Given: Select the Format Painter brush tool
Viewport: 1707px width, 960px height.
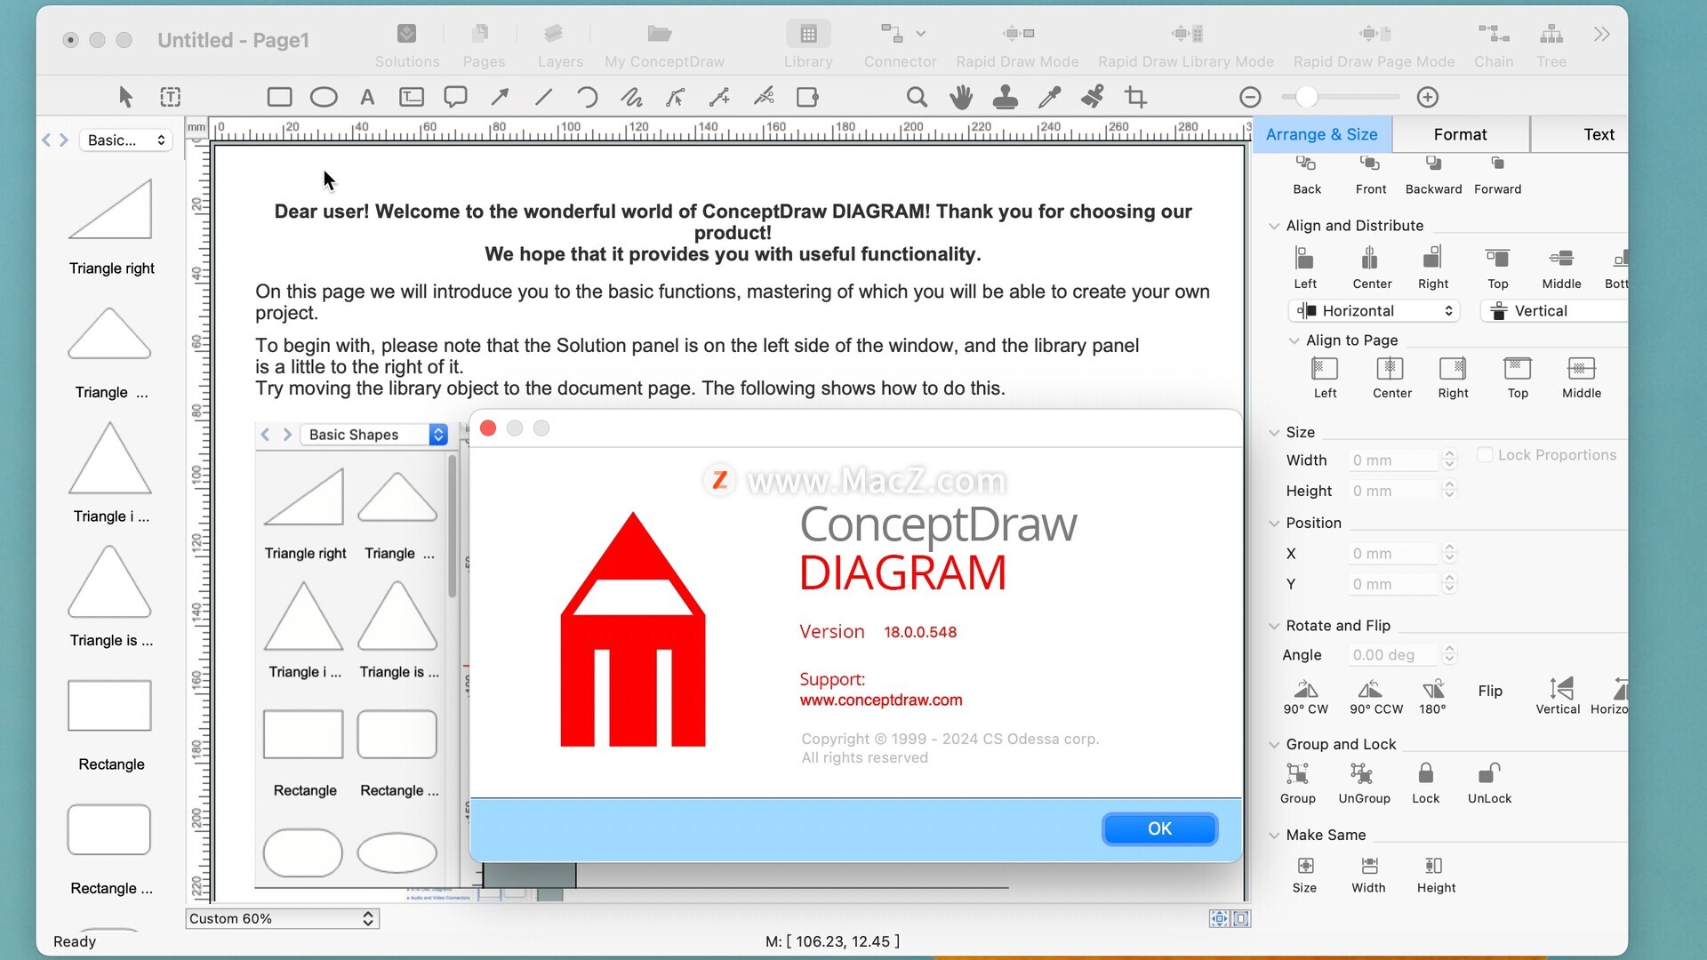Looking at the screenshot, I should (1093, 97).
